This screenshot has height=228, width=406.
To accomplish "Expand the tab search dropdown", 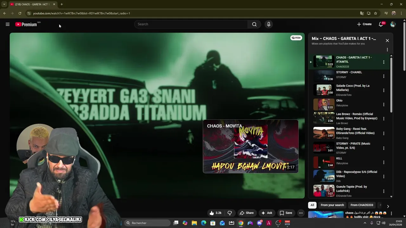I will [4, 4].
